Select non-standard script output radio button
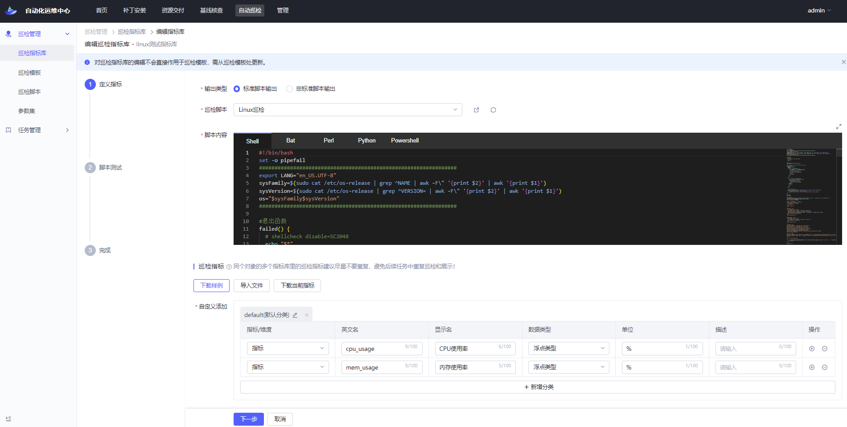The height and width of the screenshot is (427, 847). [290, 89]
